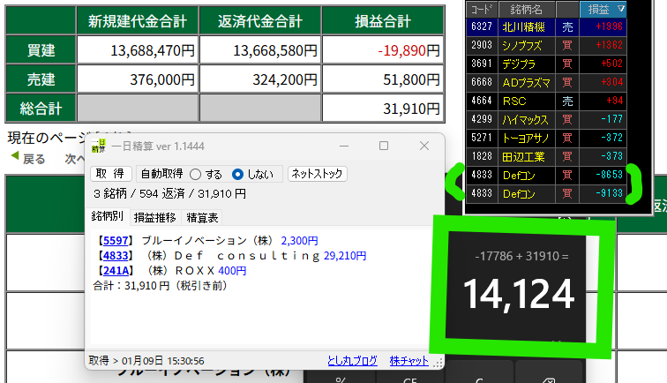667x383 pixels.
Task: Sort by the 損益 column dropdown arrow
Action: pyautogui.click(x=621, y=9)
